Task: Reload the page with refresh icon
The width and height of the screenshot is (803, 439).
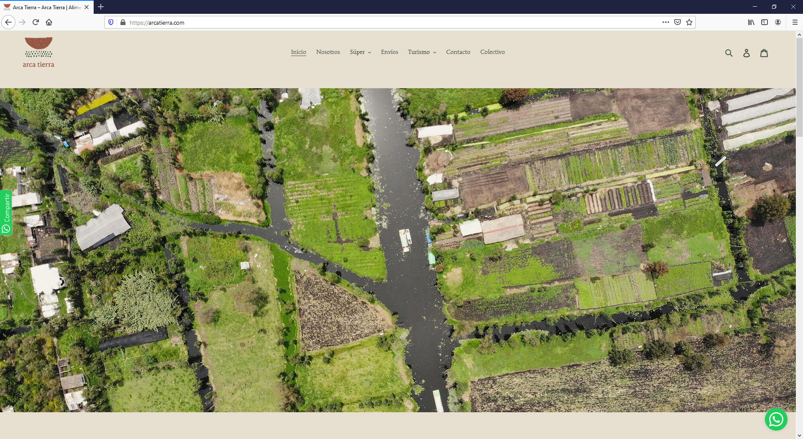Action: (x=36, y=23)
